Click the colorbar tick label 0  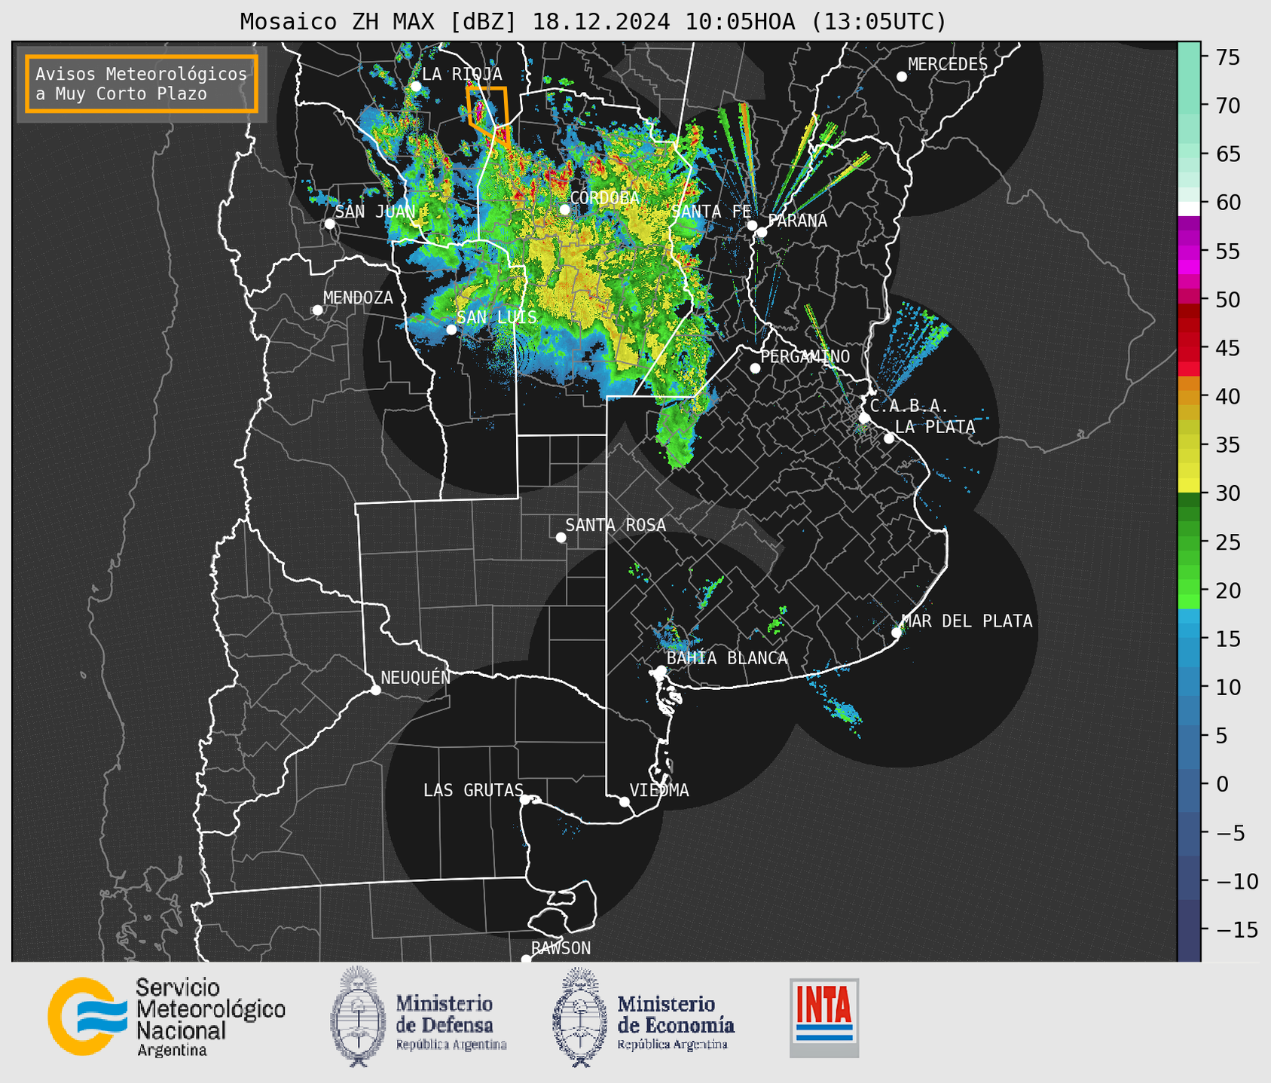1221,784
